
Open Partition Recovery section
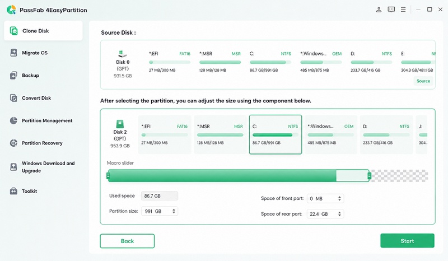click(x=43, y=143)
